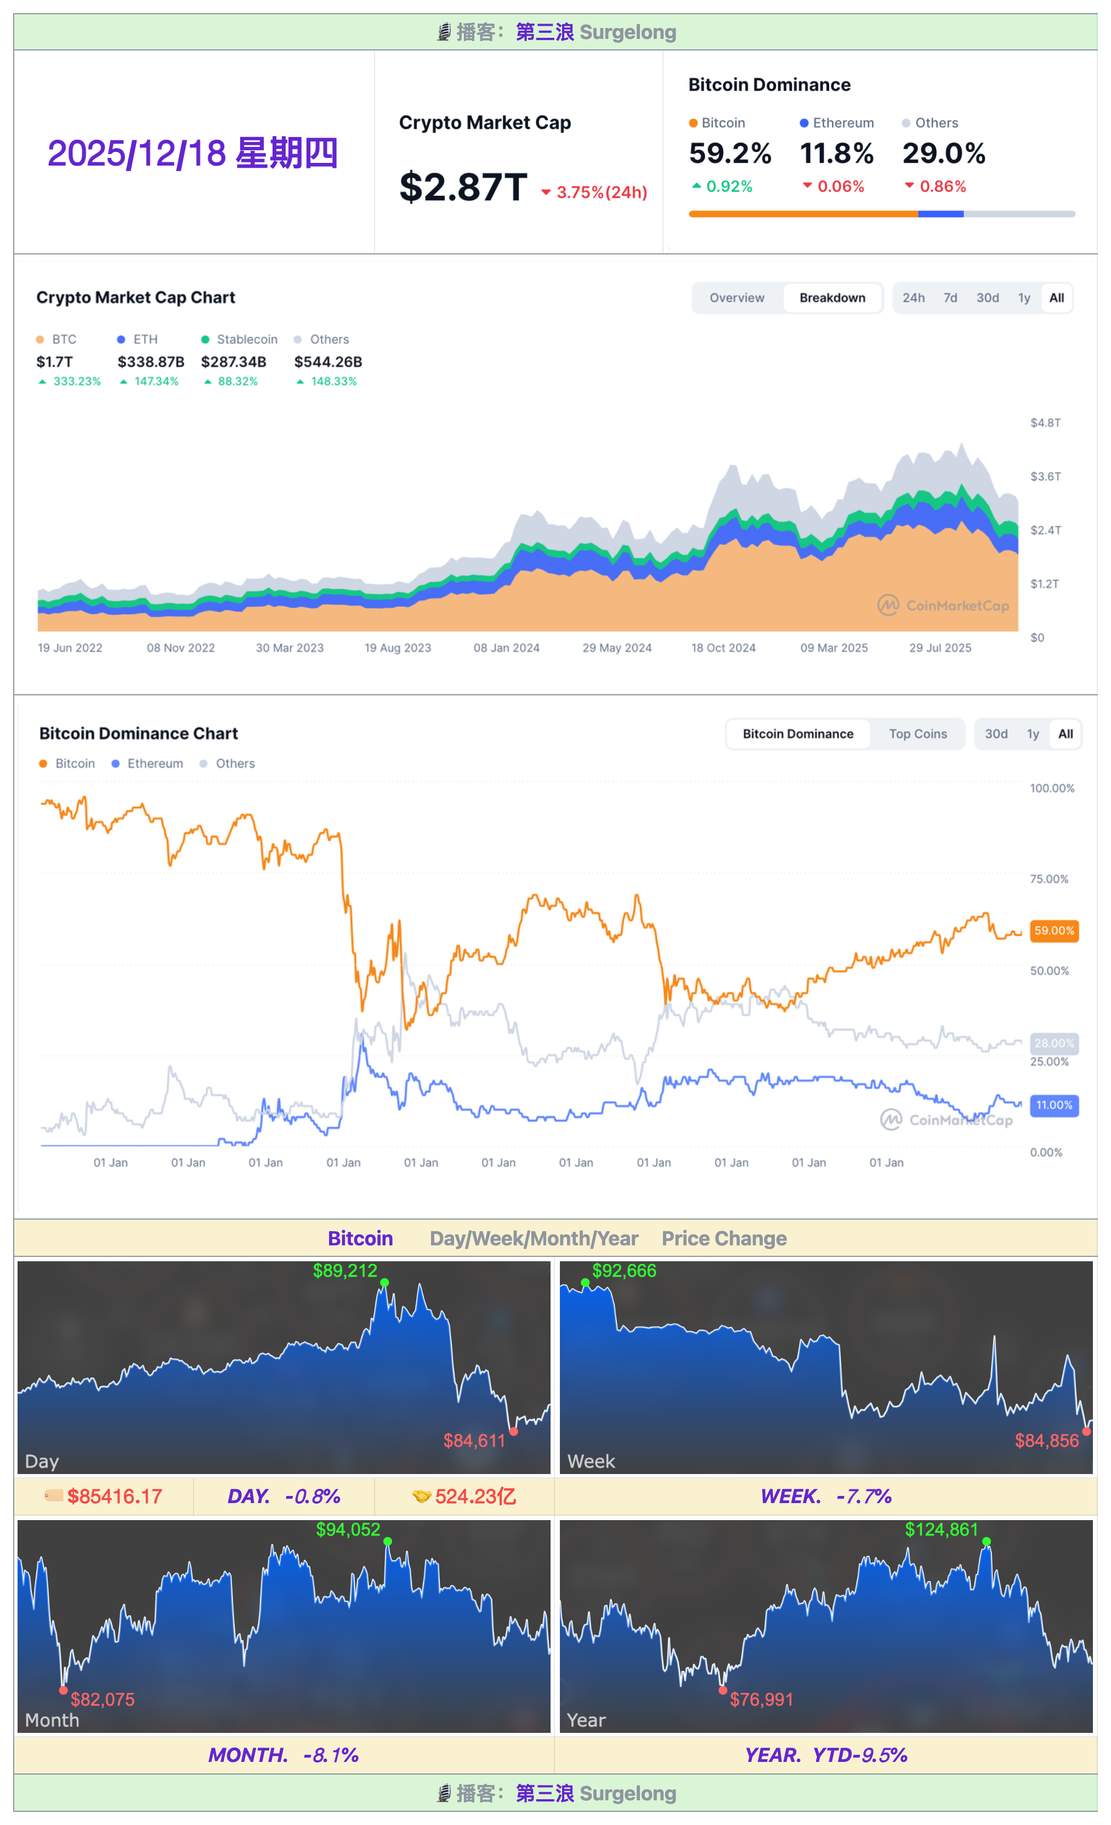The image size is (1111, 1825).
Task: Click the handshake icon beside 524.23亿
Action: point(422,1496)
